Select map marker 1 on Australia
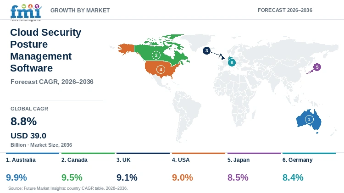Screen dimensions: 344x193 pos(309,120)
